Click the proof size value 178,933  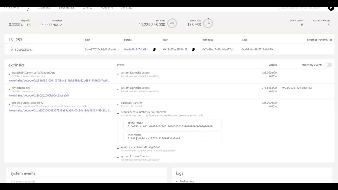(x=194, y=25)
